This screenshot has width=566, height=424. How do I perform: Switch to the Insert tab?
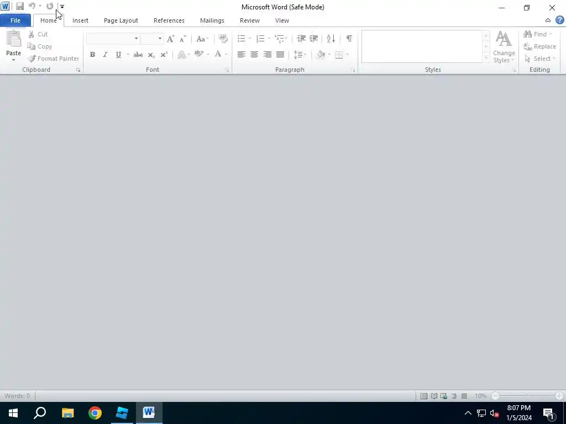80,20
